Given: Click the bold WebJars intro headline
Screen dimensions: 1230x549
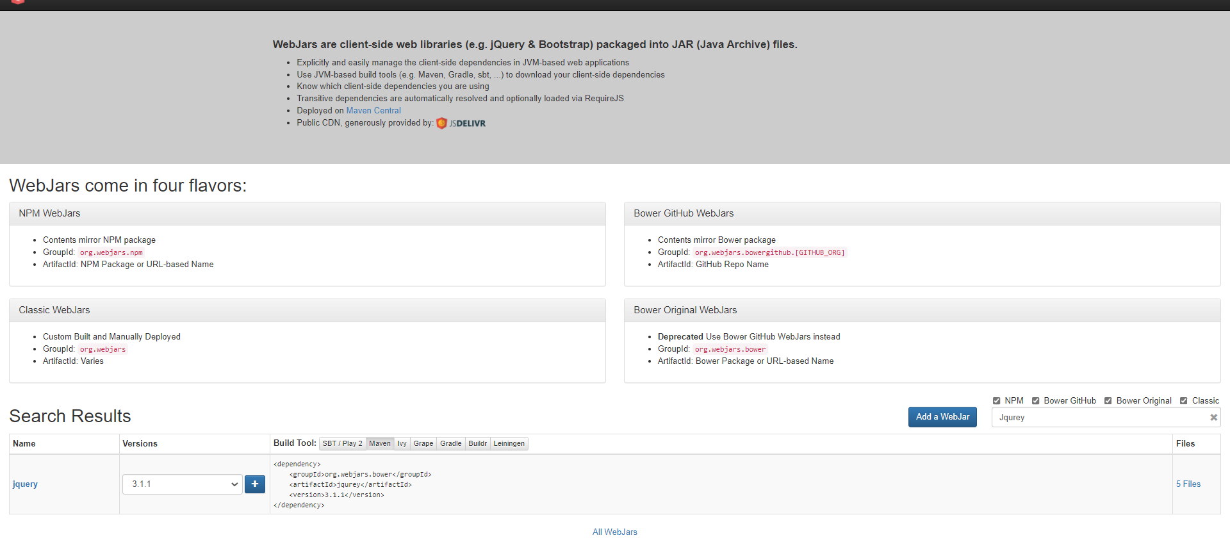Looking at the screenshot, I should click(535, 45).
